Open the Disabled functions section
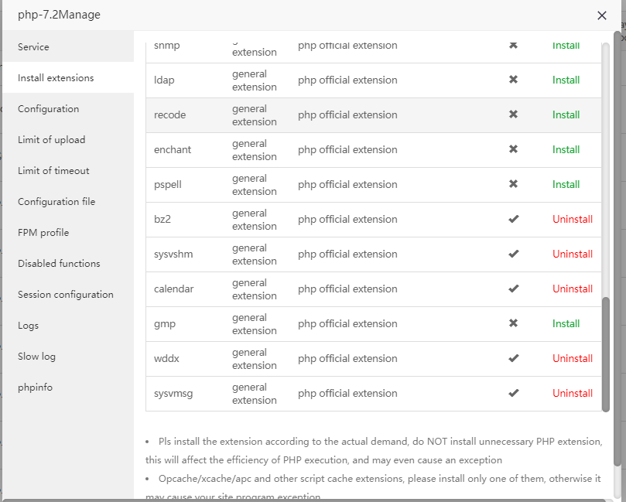The height and width of the screenshot is (502, 626). click(59, 264)
